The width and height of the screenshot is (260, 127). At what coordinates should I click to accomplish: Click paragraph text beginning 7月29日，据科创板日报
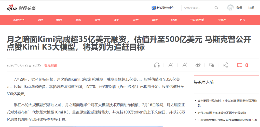click(96, 87)
